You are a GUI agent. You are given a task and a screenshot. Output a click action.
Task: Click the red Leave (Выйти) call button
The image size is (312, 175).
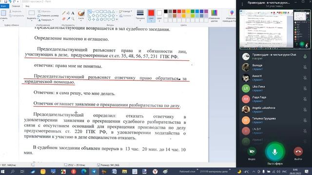coord(298,151)
